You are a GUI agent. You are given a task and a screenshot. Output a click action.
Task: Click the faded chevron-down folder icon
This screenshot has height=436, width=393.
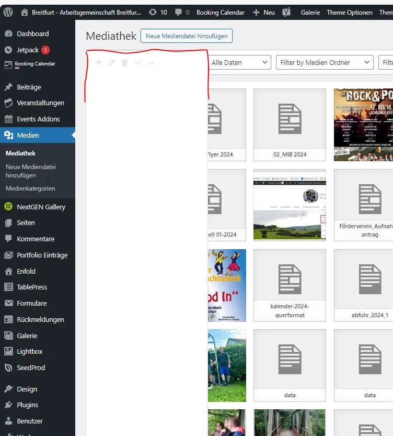[x=138, y=63]
